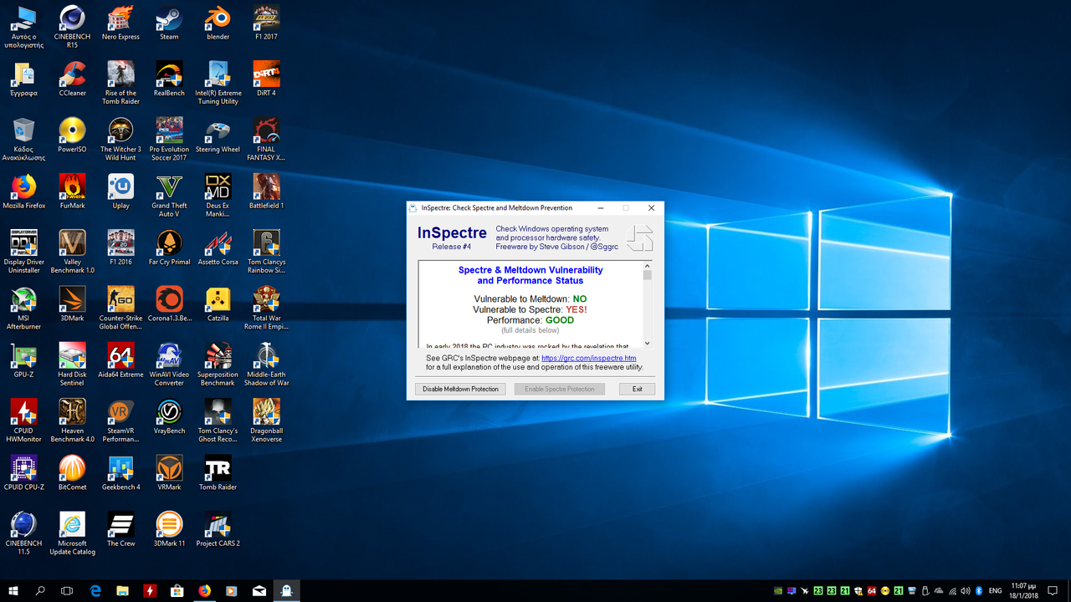Select the Catzilla desktop icon
The image size is (1071, 602).
218,304
